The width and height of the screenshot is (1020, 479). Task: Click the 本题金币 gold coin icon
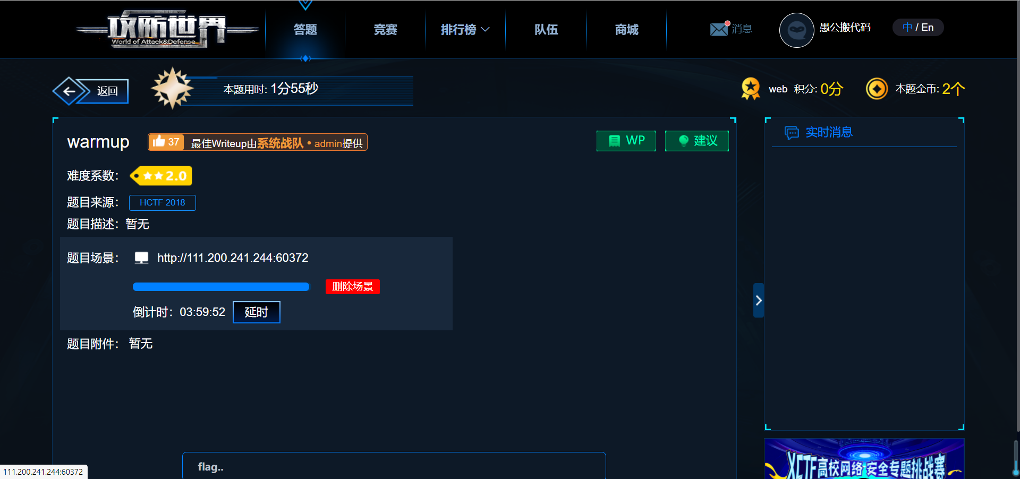(877, 89)
